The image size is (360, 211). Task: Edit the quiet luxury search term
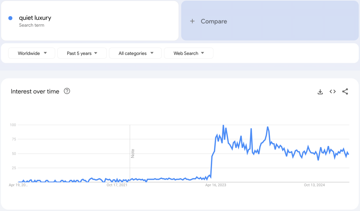click(35, 18)
